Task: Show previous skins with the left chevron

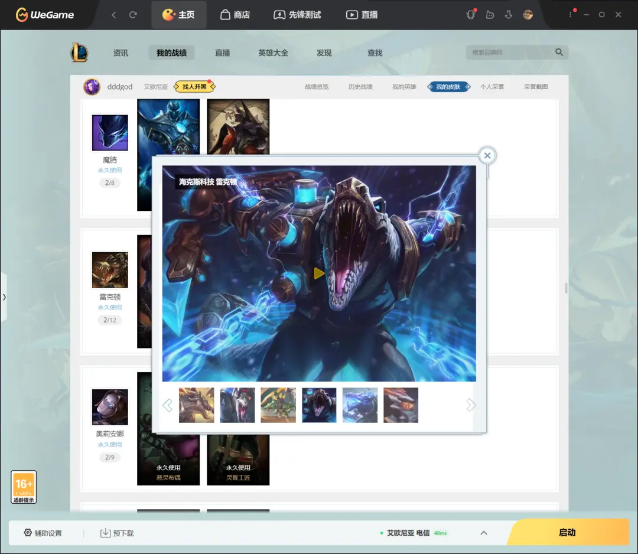Action: click(167, 405)
